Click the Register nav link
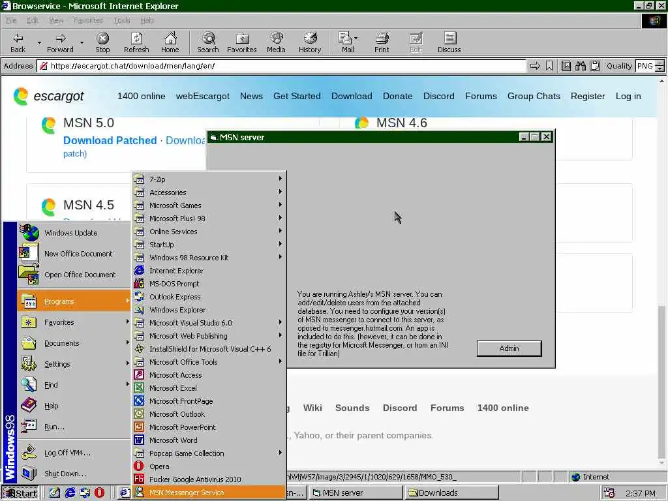668x501 pixels. point(588,97)
